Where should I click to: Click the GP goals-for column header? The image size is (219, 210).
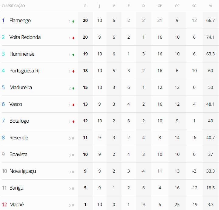160,6
